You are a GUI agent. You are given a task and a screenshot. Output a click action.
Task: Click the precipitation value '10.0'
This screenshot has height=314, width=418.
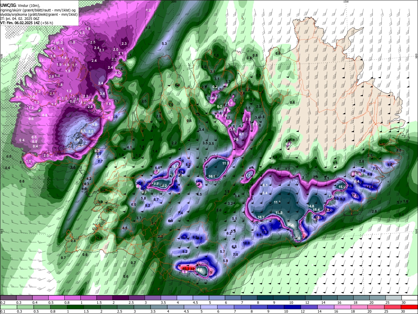246,243
